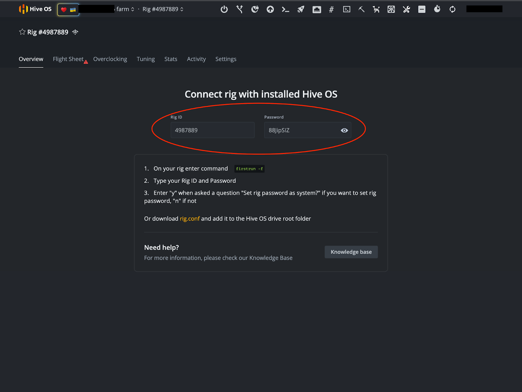Click the 'Connect rig with installed Hive OS' heading
The height and width of the screenshot is (392, 522).
click(261, 94)
